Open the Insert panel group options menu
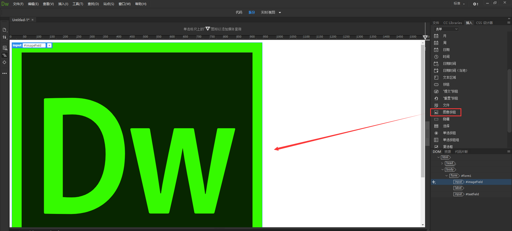 click(509, 23)
